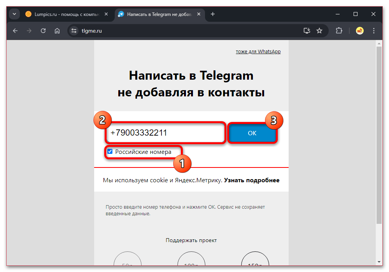Open the 'Узнать подробнее' cookie link
The image size is (389, 272).
tap(252, 180)
